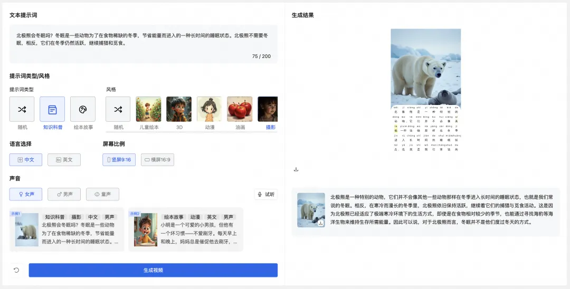
Task: Open example 1 polar bear card
Action: pos(67,229)
